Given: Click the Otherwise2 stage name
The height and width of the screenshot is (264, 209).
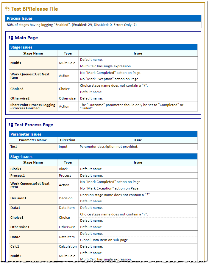Looking at the screenshot, I should [x=20, y=98].
